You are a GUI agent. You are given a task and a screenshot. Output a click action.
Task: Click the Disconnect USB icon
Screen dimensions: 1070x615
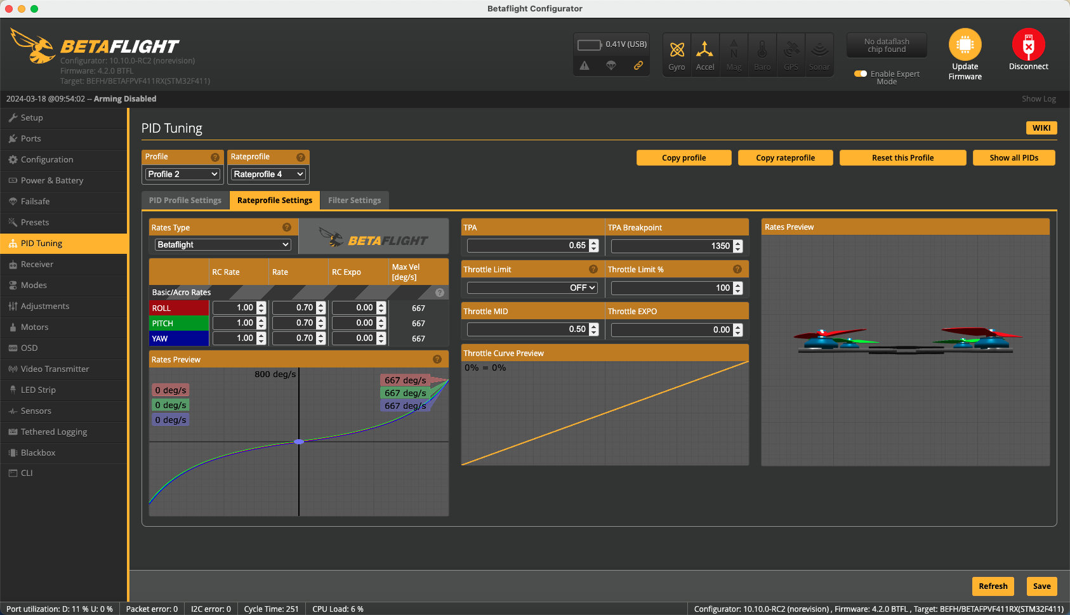tap(1029, 44)
